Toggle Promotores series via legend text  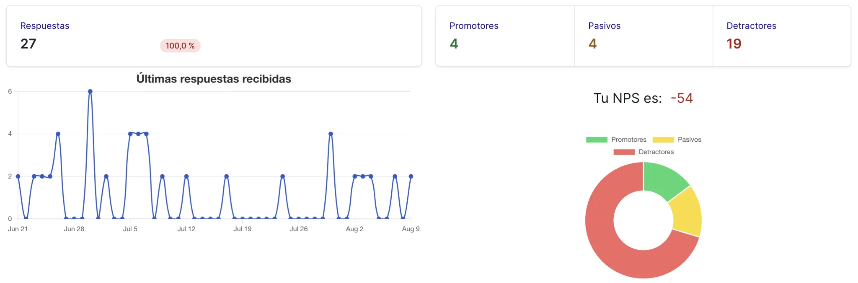[x=628, y=140]
